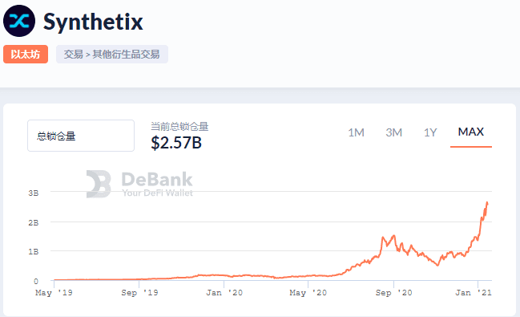520x317 pixels.
Task: Click the 当前总锁仓量 label
Action: point(179,126)
